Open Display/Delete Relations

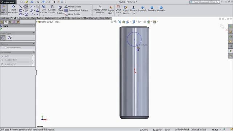coord(100,9)
